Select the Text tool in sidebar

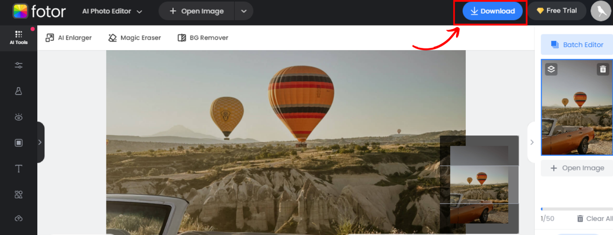(19, 168)
